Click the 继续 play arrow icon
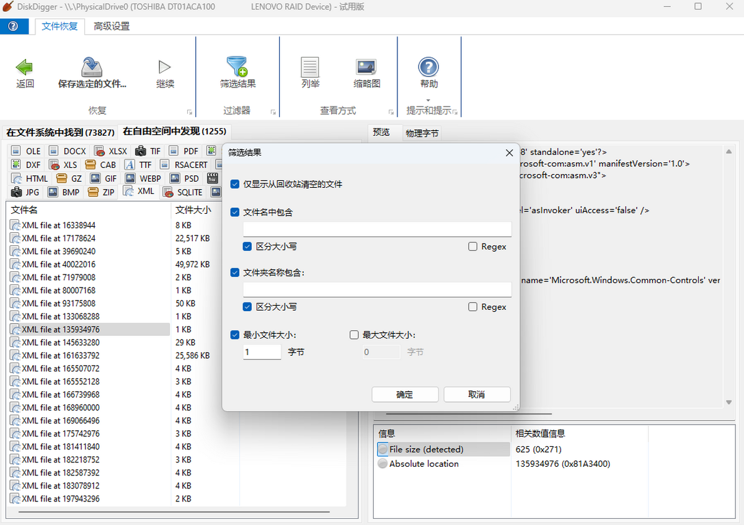The width and height of the screenshot is (744, 525). [165, 67]
